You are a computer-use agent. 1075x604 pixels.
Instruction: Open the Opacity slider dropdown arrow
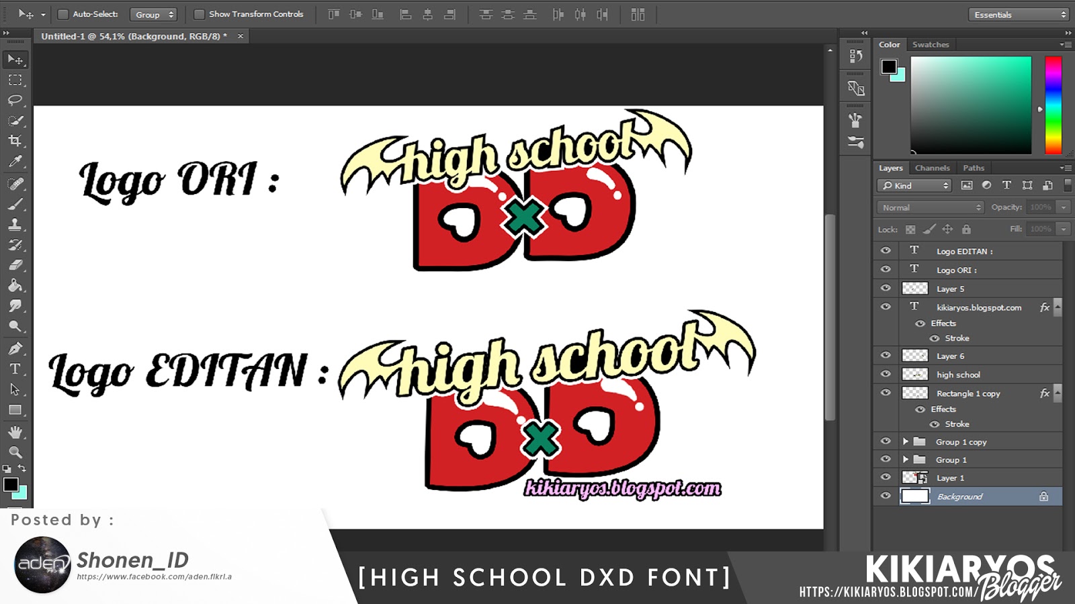tap(1064, 207)
